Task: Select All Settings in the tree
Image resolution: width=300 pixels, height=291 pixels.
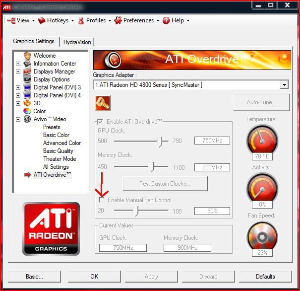Action: coord(56,167)
